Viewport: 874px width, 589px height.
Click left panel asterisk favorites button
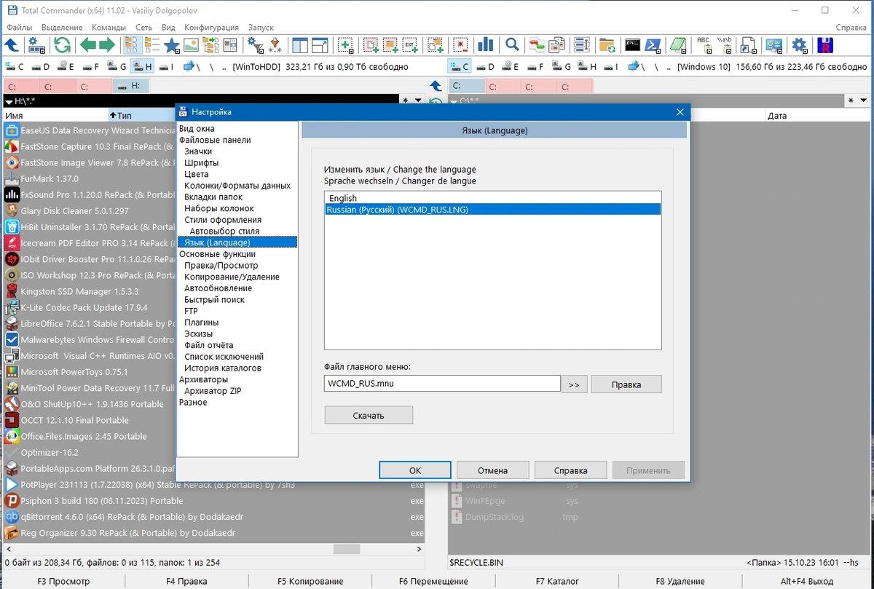[406, 100]
